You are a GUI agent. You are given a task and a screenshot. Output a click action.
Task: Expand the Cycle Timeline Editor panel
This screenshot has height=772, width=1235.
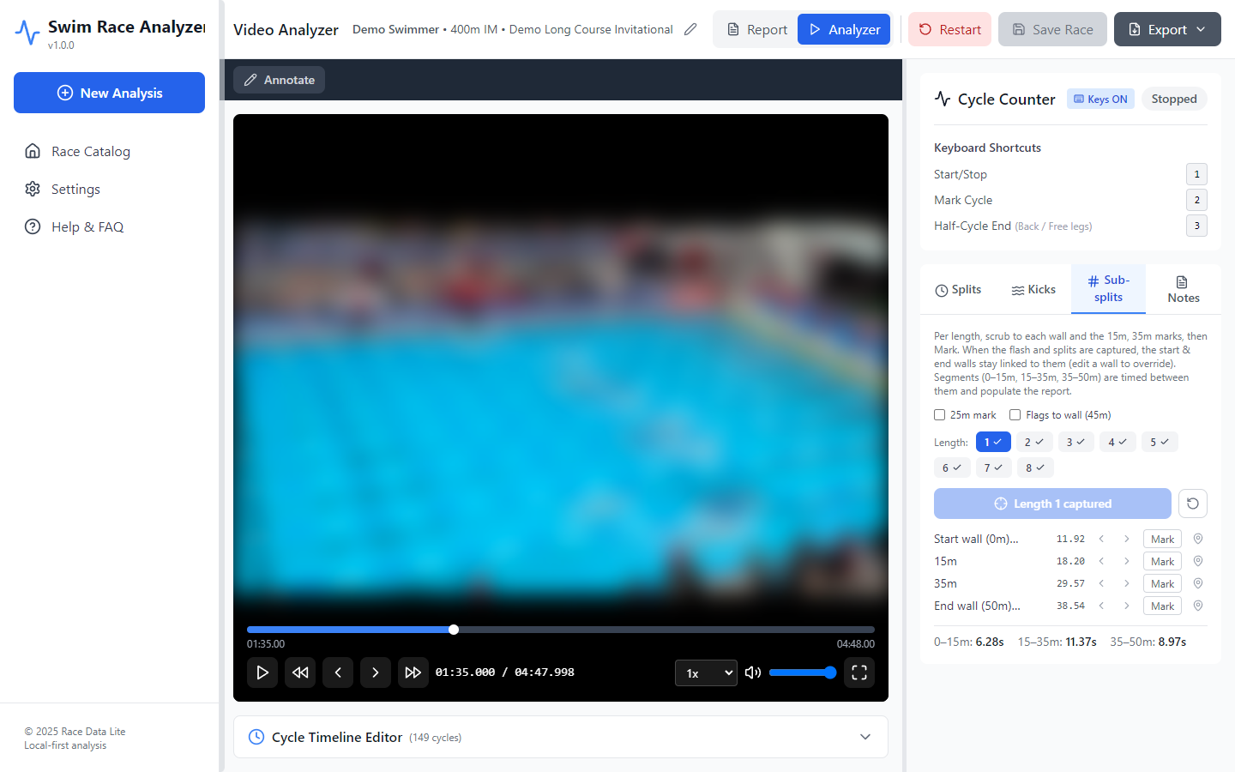560,737
